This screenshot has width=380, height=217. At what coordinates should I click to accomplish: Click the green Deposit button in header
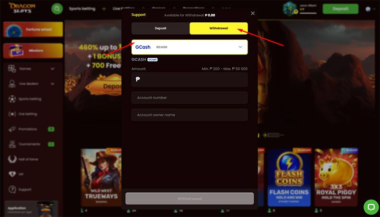(340, 9)
